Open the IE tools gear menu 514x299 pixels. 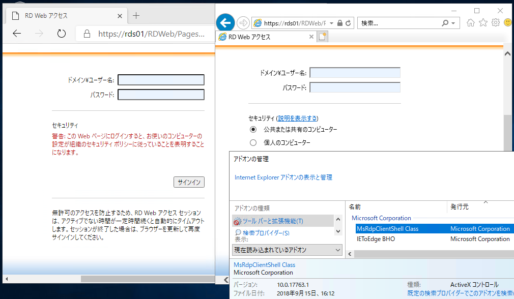click(x=496, y=22)
